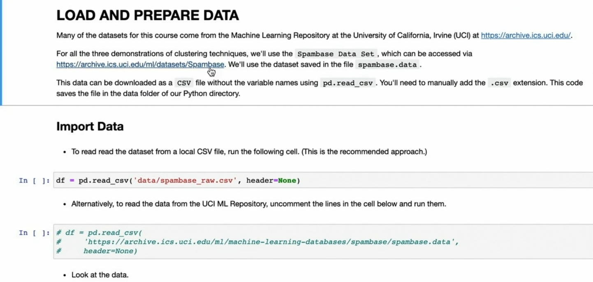
Task: Click the 'recommended approach' bullet text
Action: coord(249,152)
